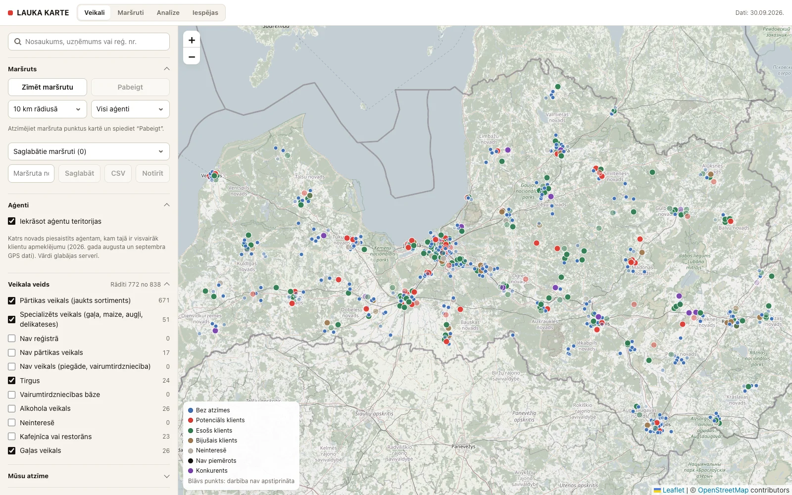This screenshot has width=792, height=495.
Task: Open the '10 km rādiusā' dropdown
Action: [48, 109]
